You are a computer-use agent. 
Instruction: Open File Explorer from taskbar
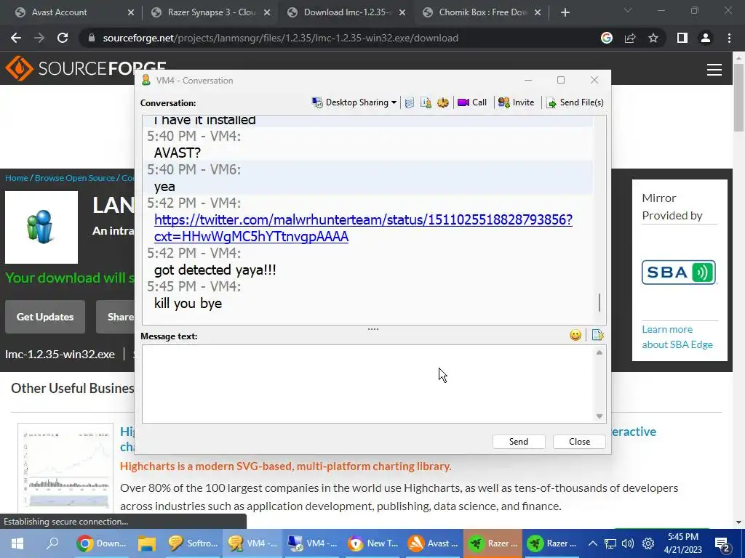pyautogui.click(x=147, y=543)
